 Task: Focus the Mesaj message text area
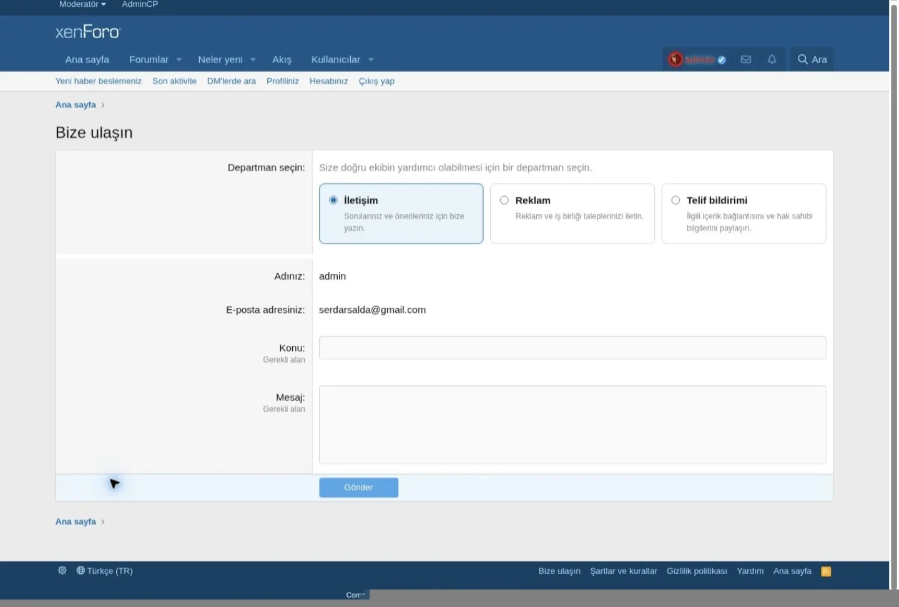click(x=572, y=425)
